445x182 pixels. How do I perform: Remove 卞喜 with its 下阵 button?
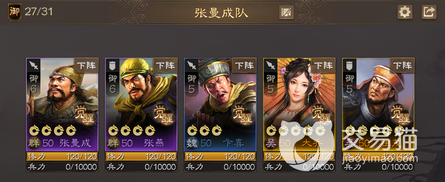(x=244, y=65)
